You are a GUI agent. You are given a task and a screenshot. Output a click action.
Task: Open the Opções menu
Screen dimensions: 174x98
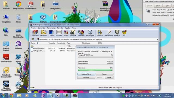[68, 28]
